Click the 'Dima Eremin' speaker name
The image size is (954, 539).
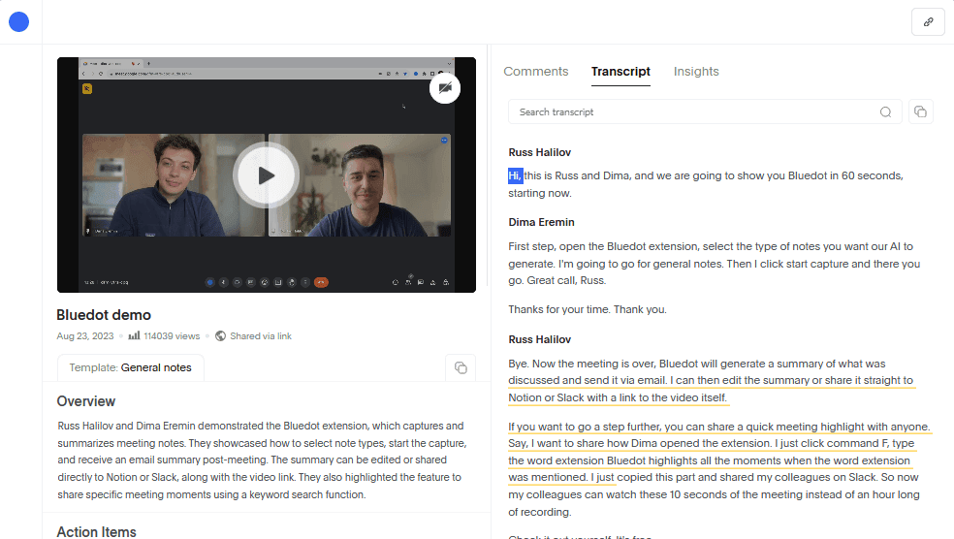542,222
